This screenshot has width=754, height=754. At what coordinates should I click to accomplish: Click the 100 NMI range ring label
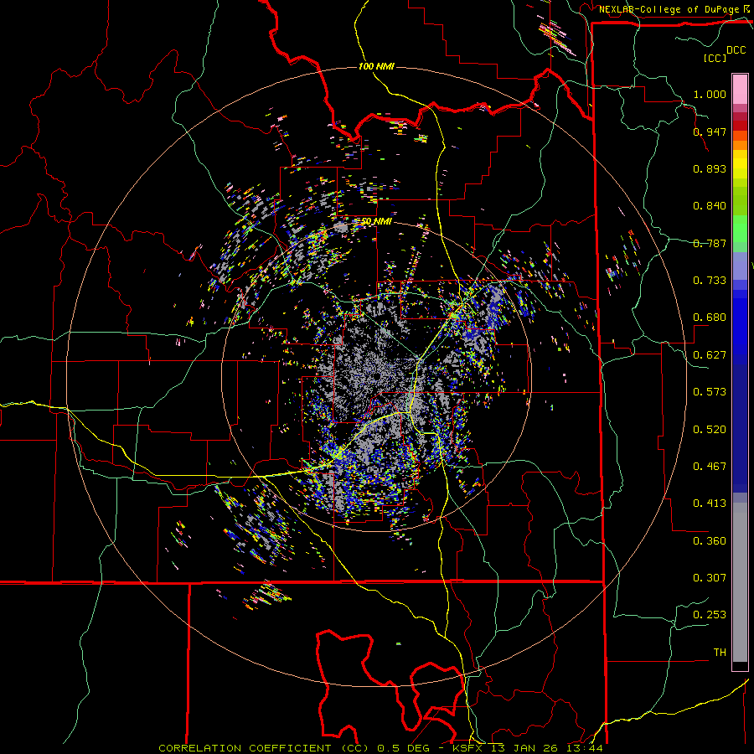click(376, 66)
